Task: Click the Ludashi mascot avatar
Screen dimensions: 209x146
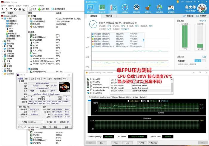Action: [202, 8]
